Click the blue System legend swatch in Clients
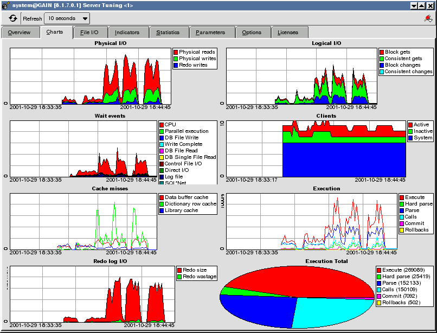Viewport: 437px width, 333px height. point(411,138)
